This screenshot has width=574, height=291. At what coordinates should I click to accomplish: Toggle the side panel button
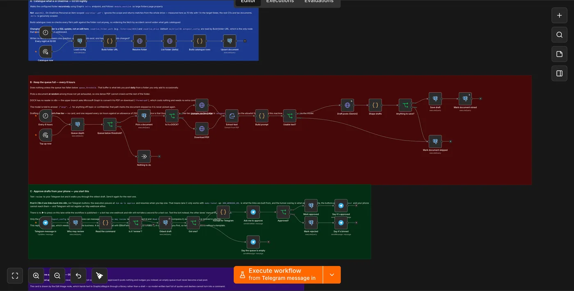point(559,73)
